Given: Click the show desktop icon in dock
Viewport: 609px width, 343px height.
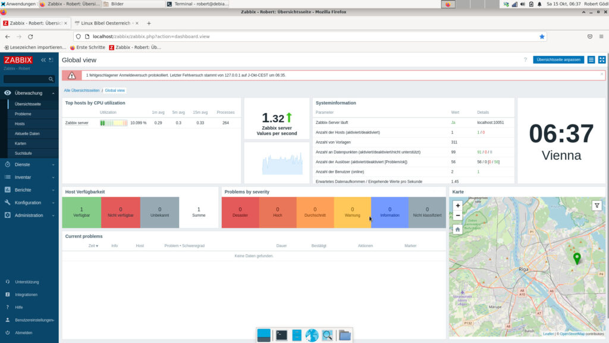Looking at the screenshot, I should pyautogui.click(x=263, y=335).
